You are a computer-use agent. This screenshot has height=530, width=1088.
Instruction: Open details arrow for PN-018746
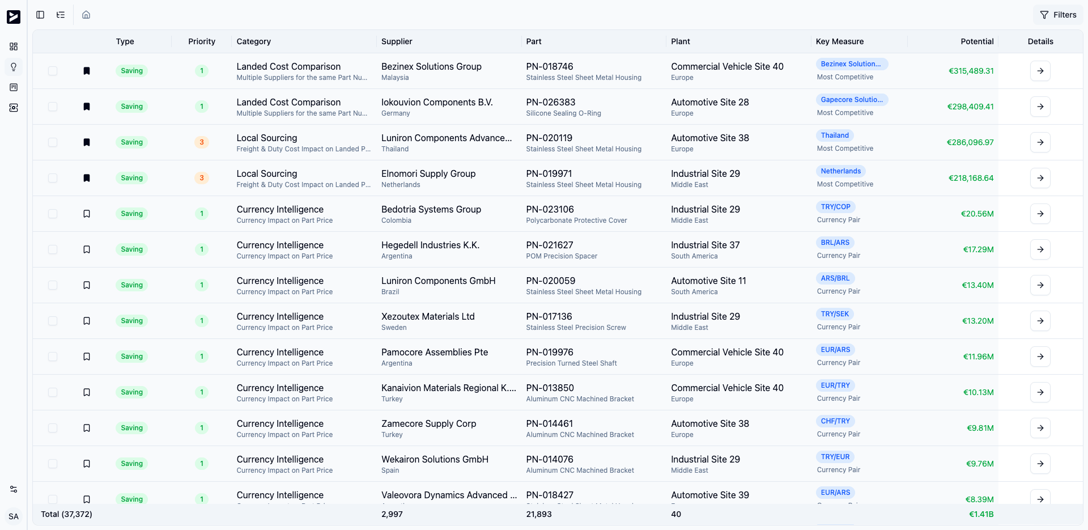click(1040, 71)
